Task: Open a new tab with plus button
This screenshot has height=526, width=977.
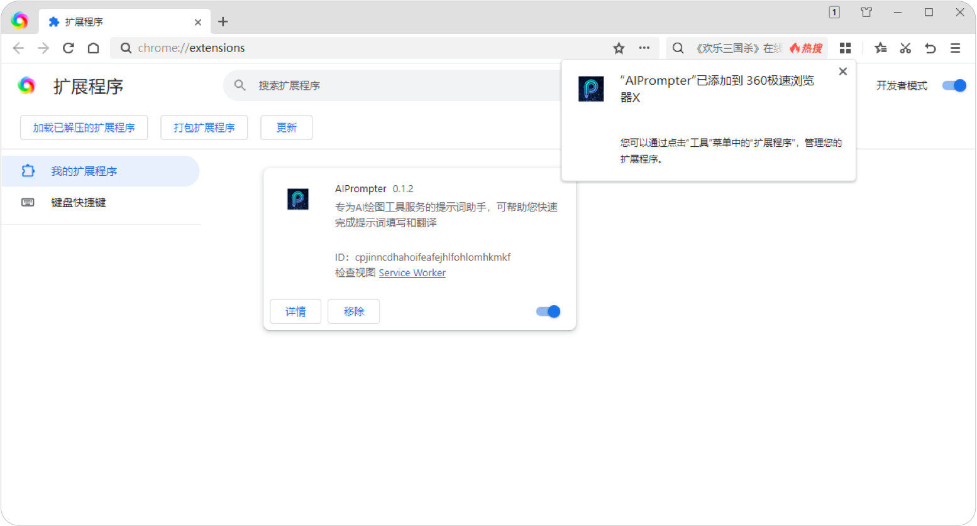Action: [x=223, y=22]
